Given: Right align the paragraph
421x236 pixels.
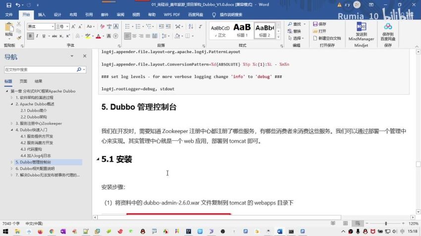Looking at the screenshot, I should (141, 36).
